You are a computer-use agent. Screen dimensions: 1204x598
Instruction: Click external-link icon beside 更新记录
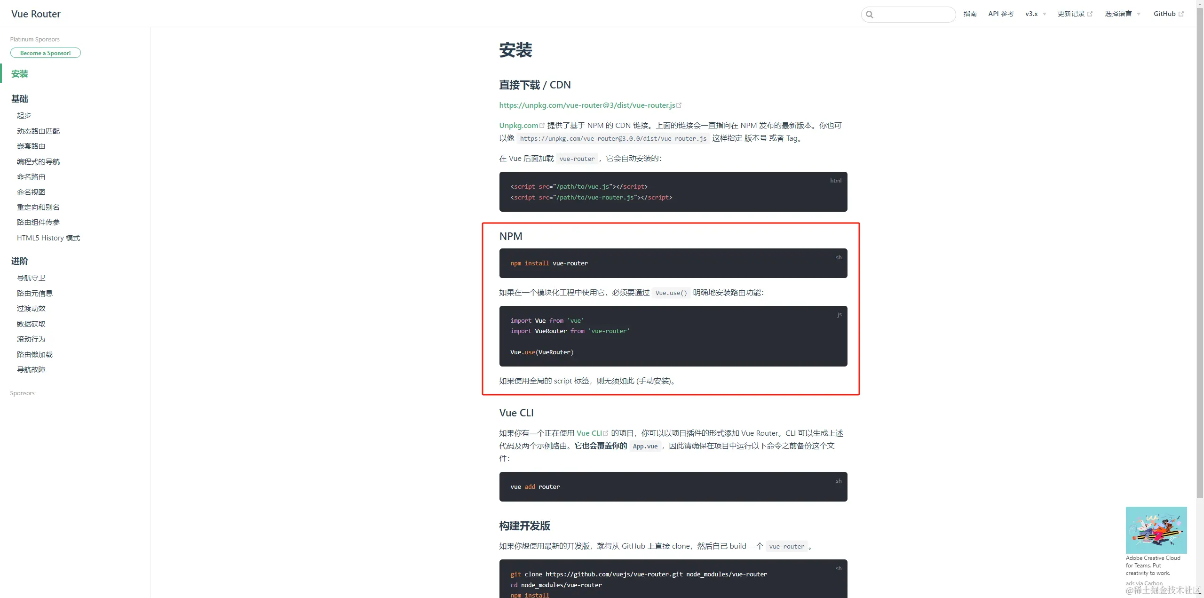click(x=1090, y=14)
